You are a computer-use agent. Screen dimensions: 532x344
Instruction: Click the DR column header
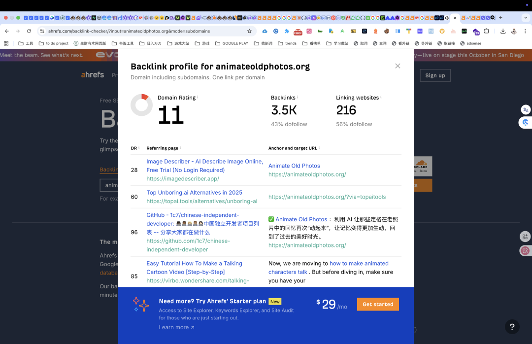[134, 148]
